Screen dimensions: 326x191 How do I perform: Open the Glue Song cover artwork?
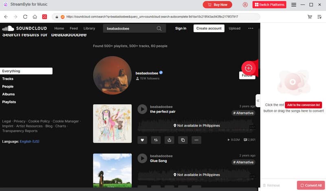[x=112, y=170]
